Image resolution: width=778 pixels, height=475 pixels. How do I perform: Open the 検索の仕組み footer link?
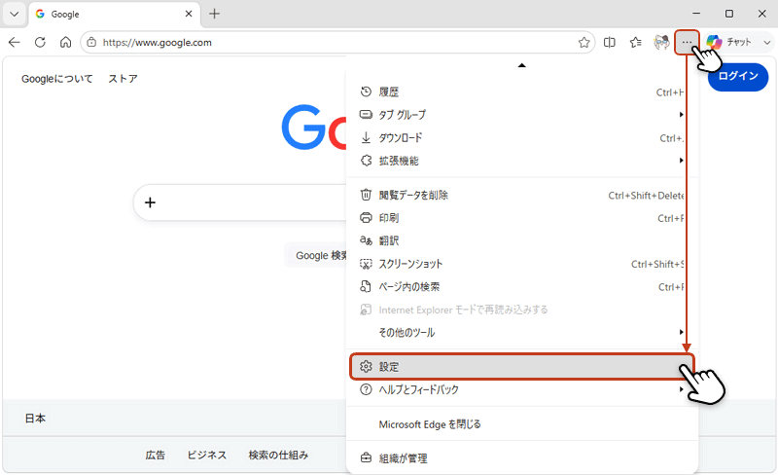pyautogui.click(x=278, y=456)
